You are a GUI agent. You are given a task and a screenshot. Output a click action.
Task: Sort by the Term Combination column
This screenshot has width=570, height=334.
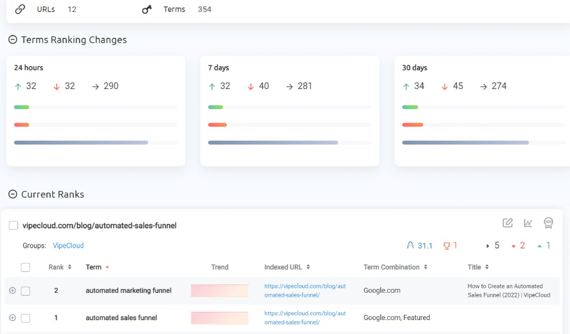click(x=396, y=267)
